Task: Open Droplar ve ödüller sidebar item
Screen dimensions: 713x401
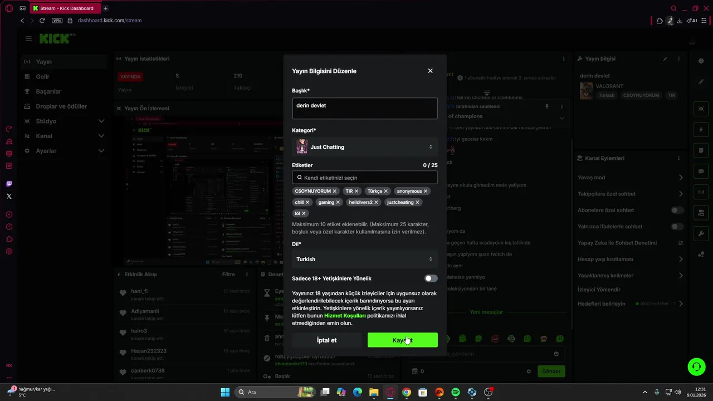Action: click(x=64, y=106)
